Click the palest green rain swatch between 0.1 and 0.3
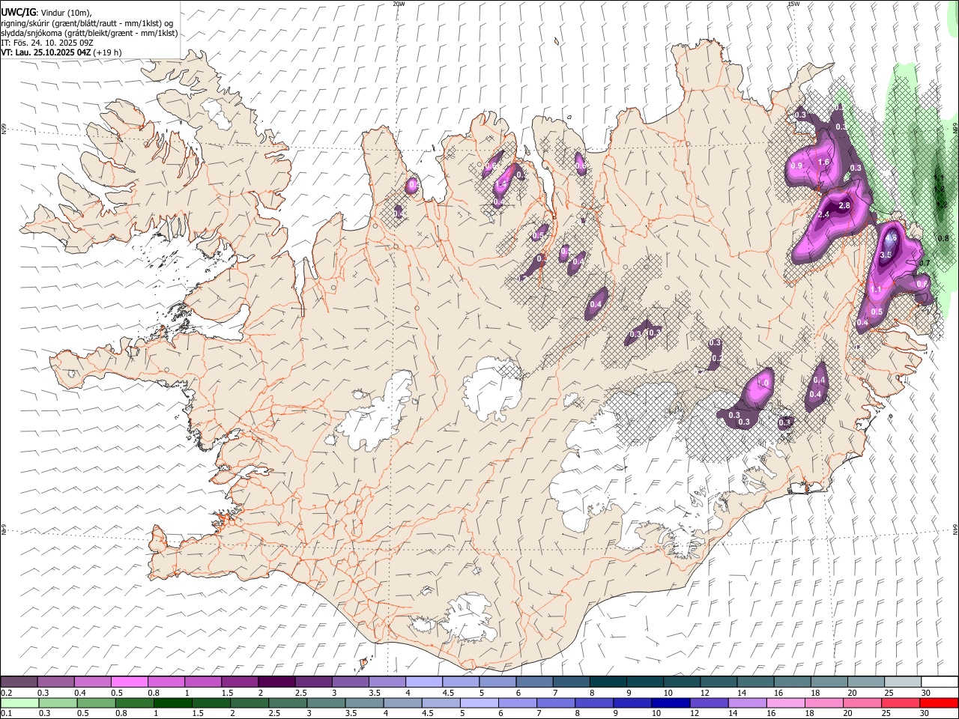959x719 pixels. coord(19,703)
